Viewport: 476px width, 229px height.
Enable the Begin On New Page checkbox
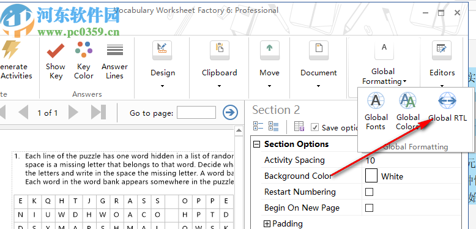pyautogui.click(x=369, y=208)
